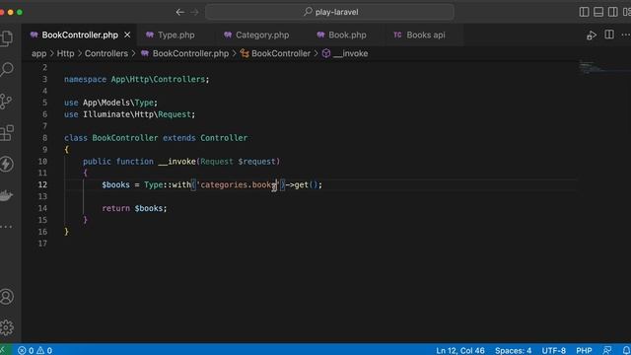631x355 pixels.
Task: Show additional views ellipsis in activity bar
Action: point(6,227)
